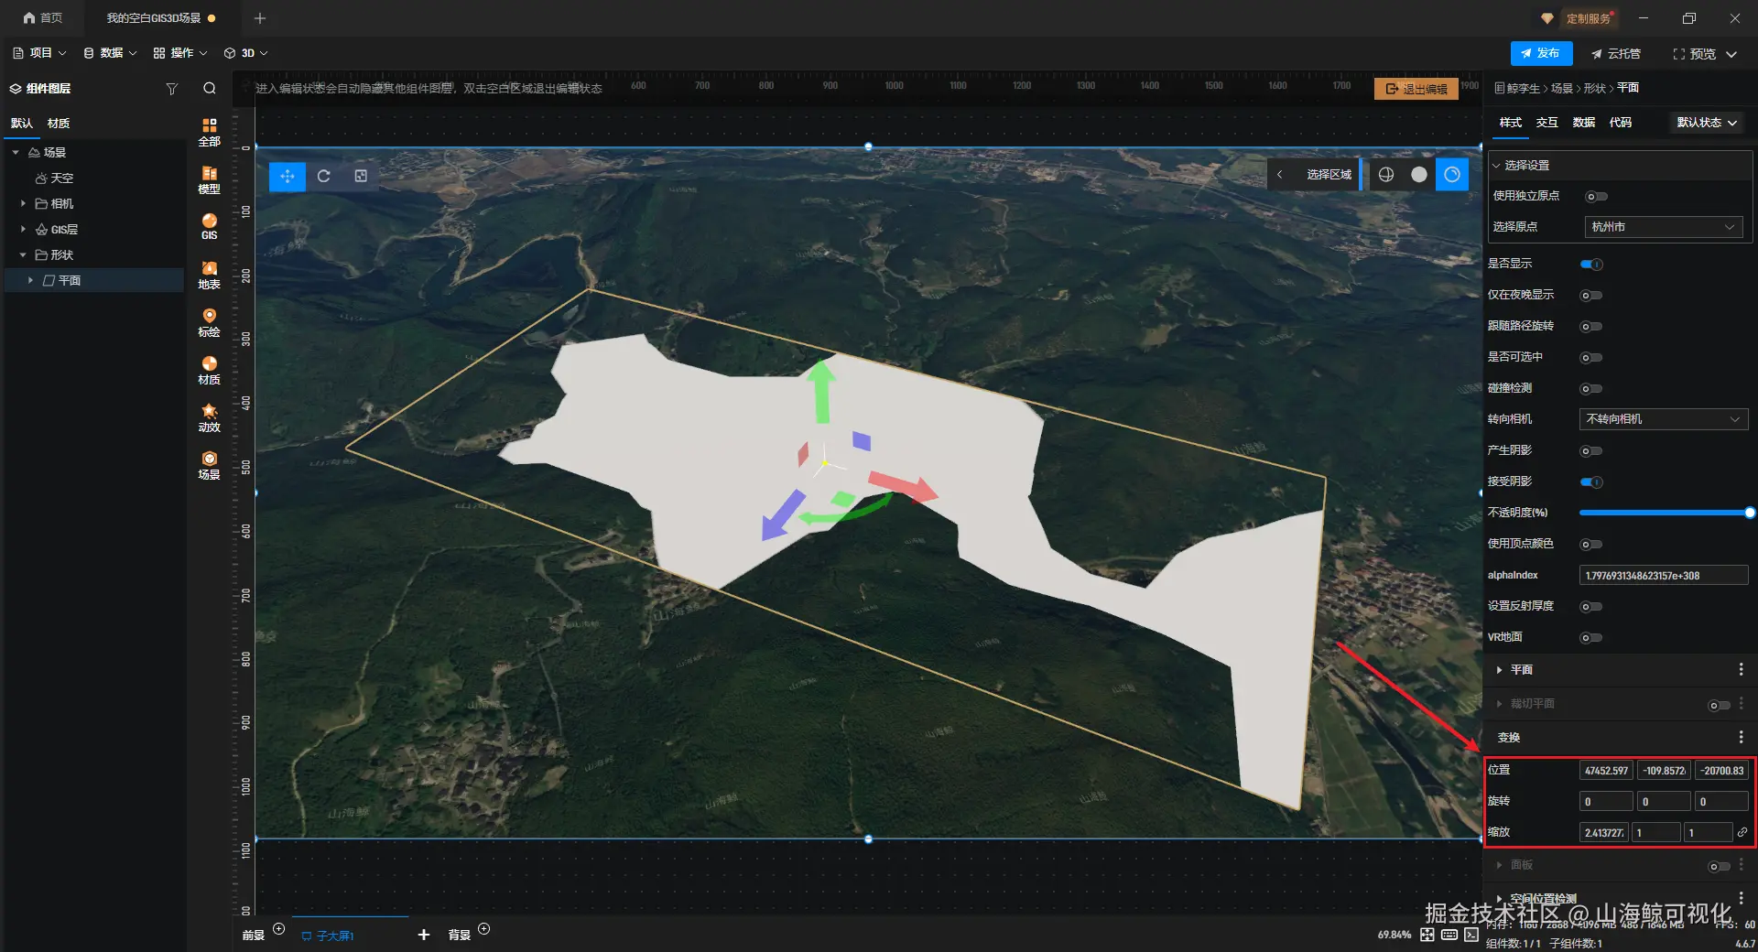This screenshot has height=952, width=1758.
Task: Filter the component layer list
Action: coord(171,89)
